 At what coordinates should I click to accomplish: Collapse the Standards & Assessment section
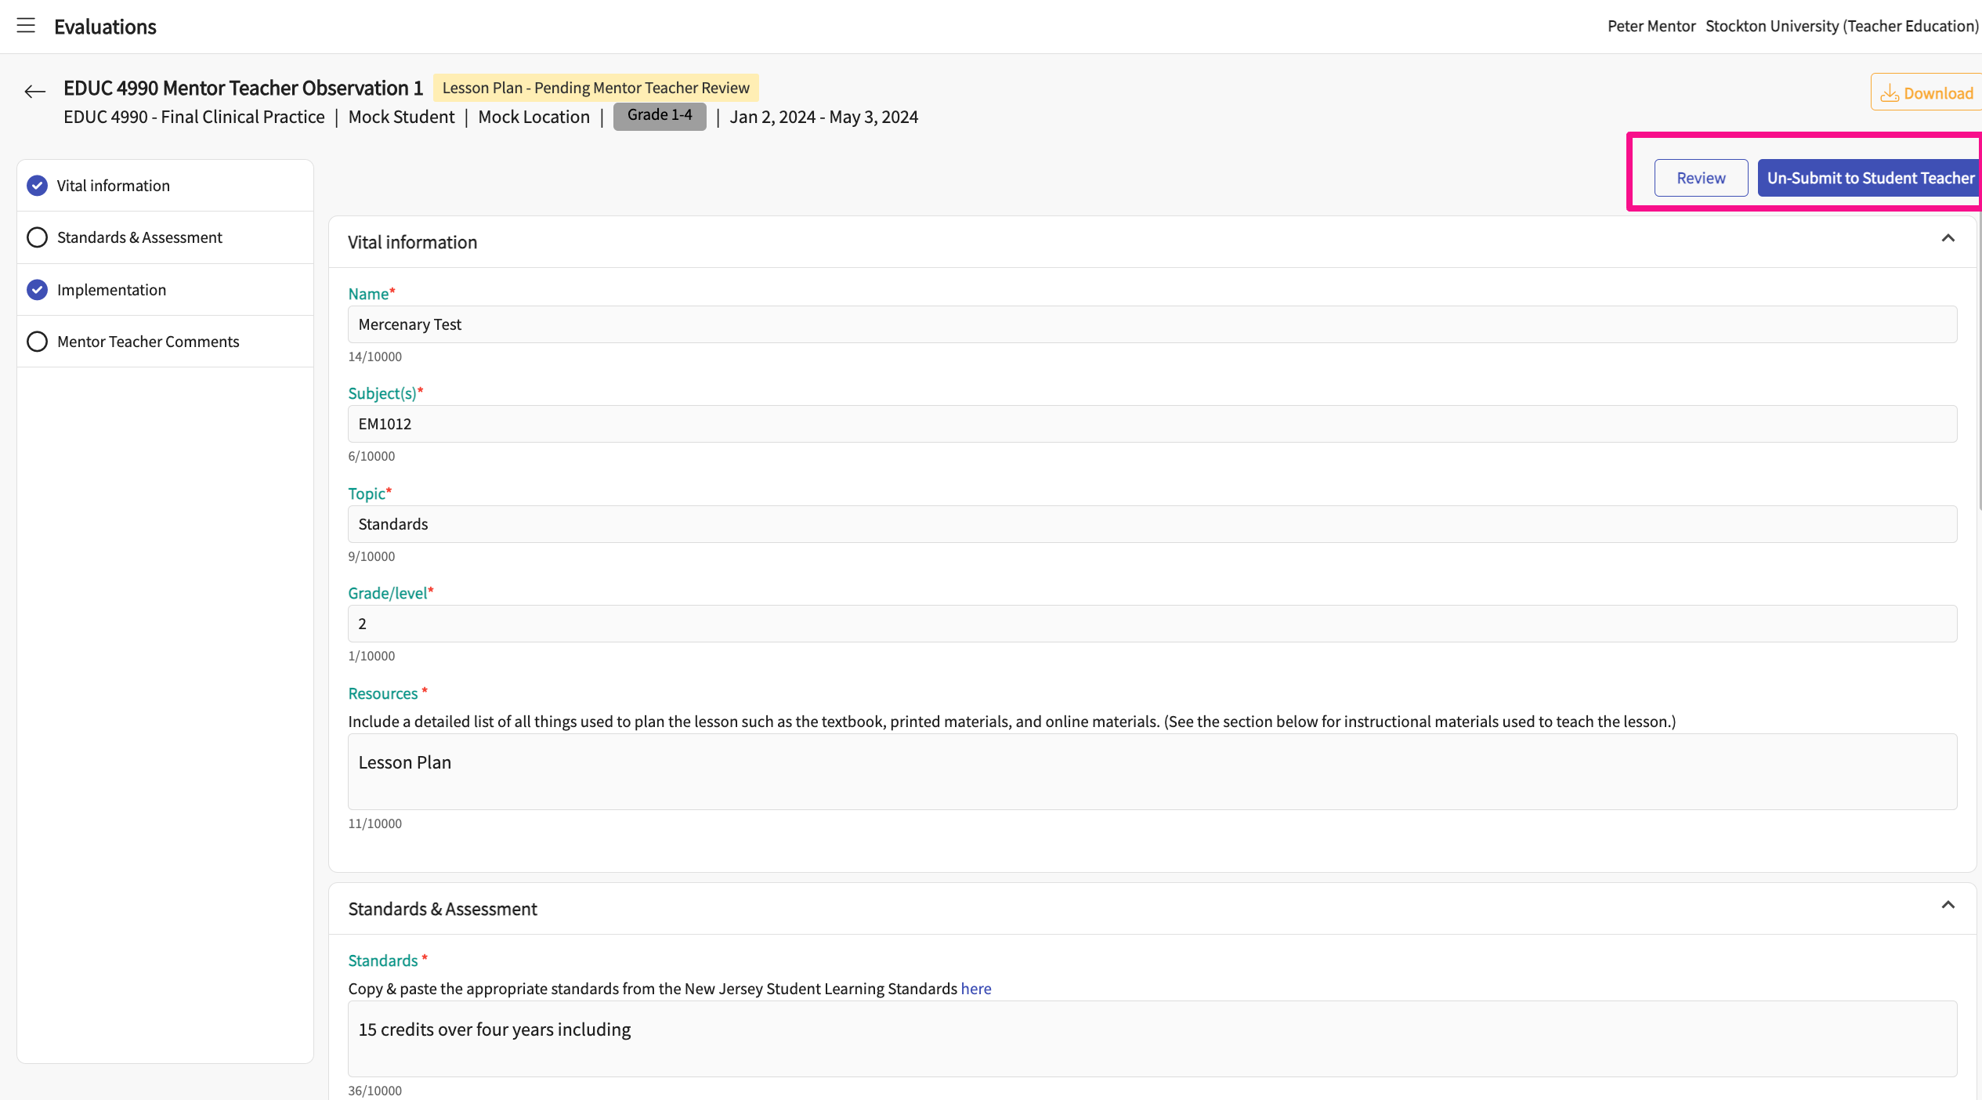tap(1948, 905)
